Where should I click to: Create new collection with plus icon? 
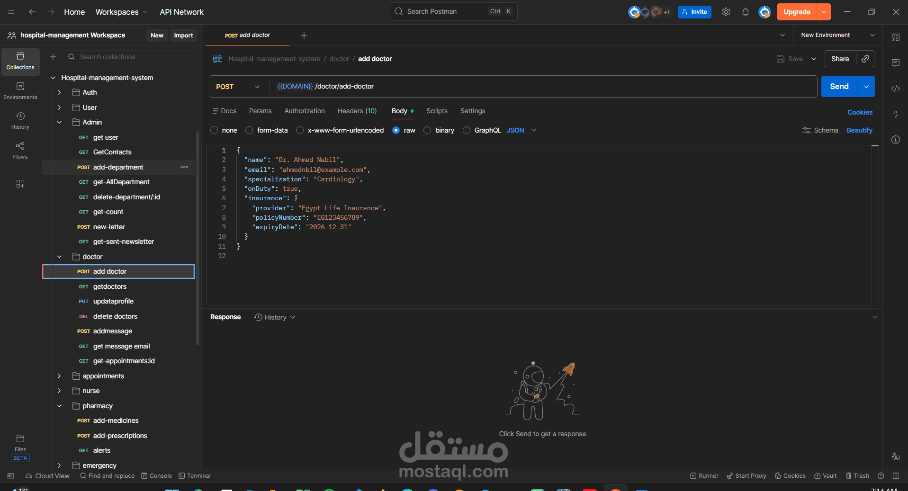click(x=53, y=57)
